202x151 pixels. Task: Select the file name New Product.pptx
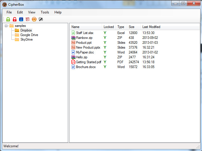click(x=88, y=47)
